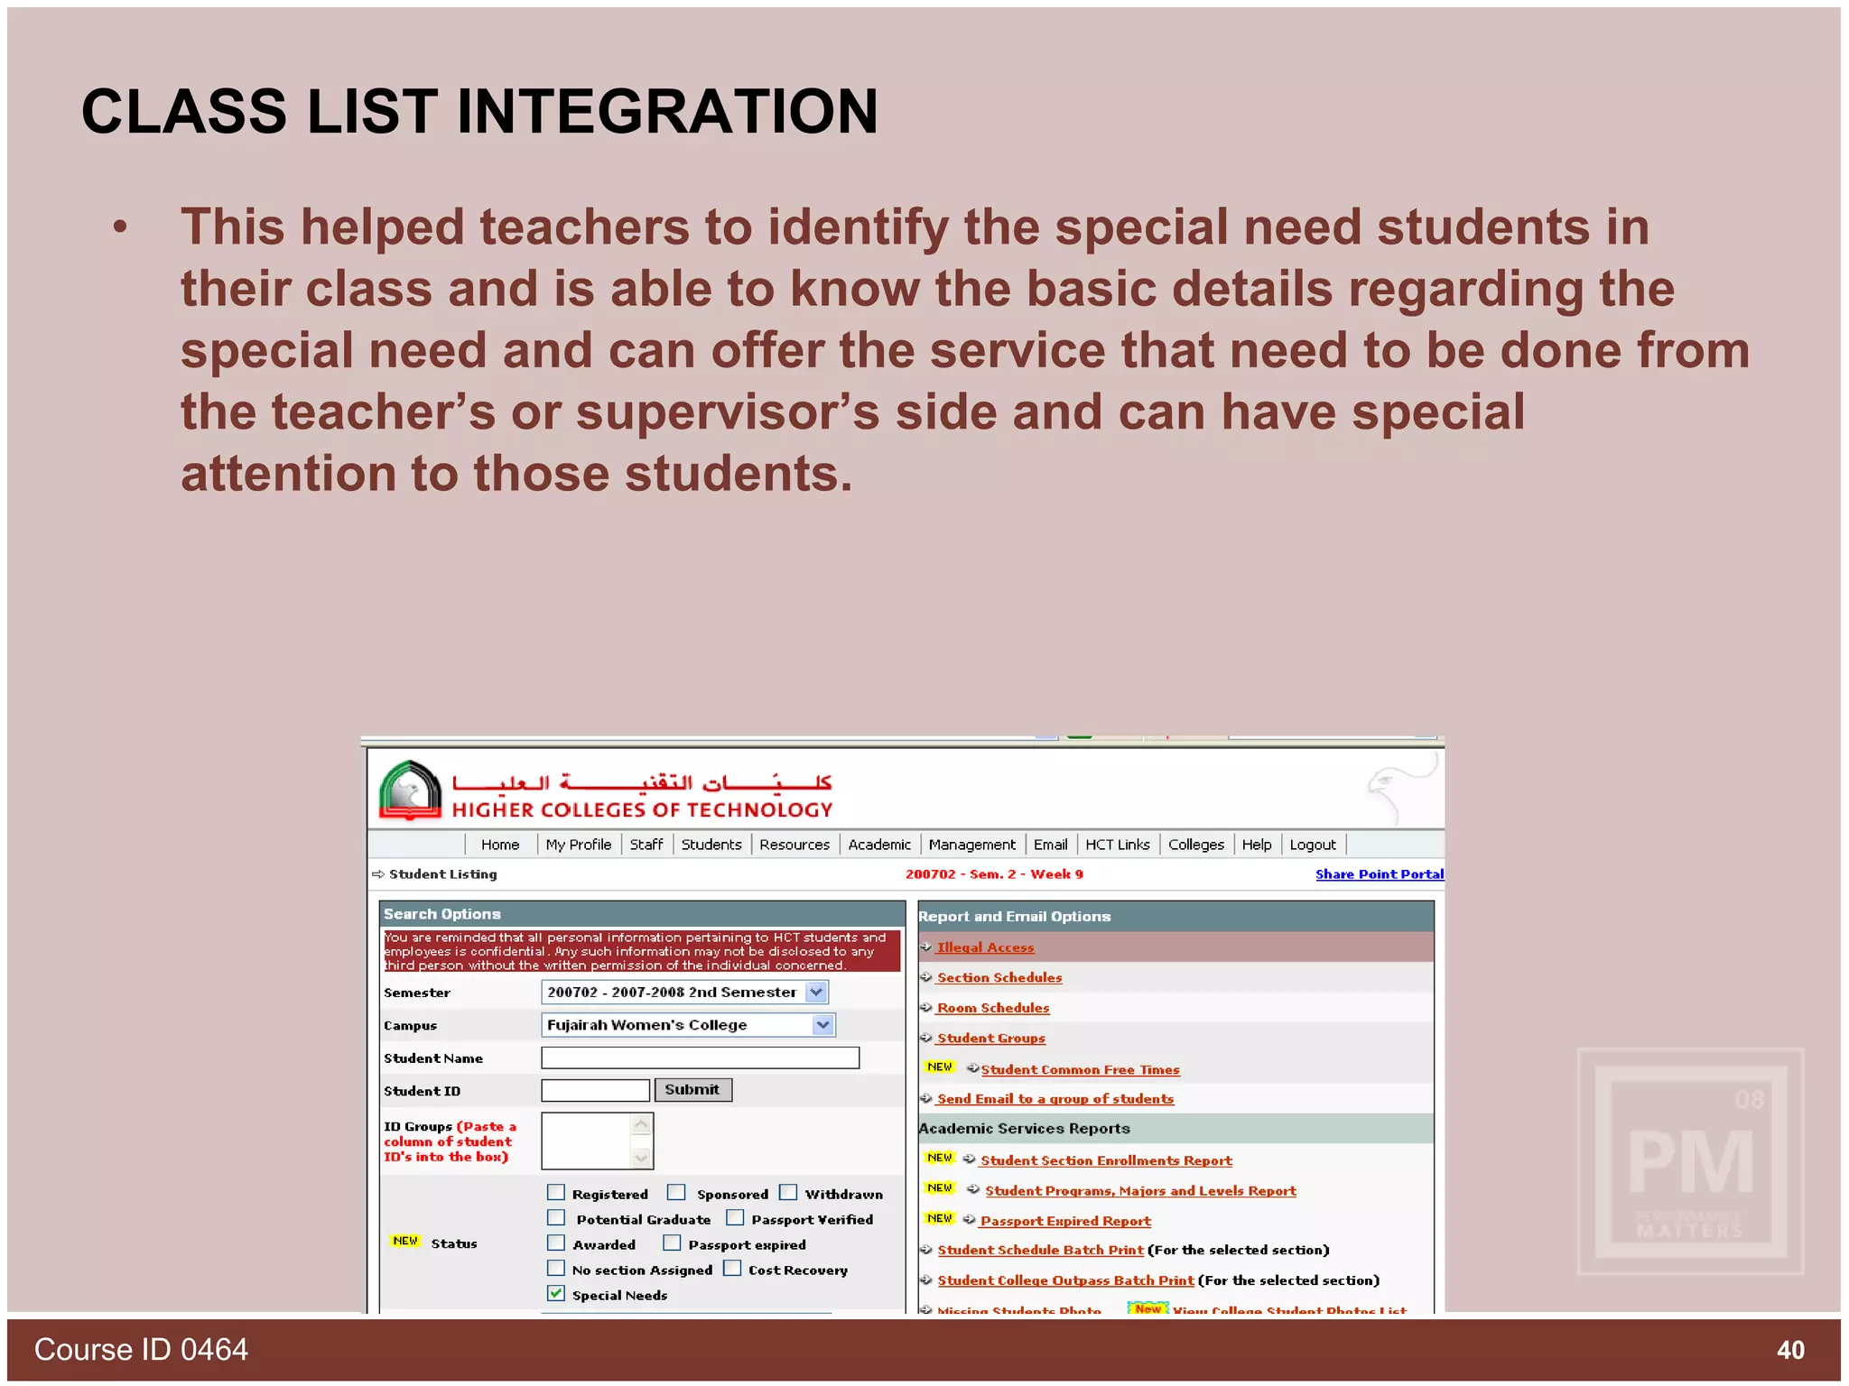Viewport: 1849px width, 1386px height.
Task: Tick the No section Assigned checkbox
Action: [x=556, y=1268]
